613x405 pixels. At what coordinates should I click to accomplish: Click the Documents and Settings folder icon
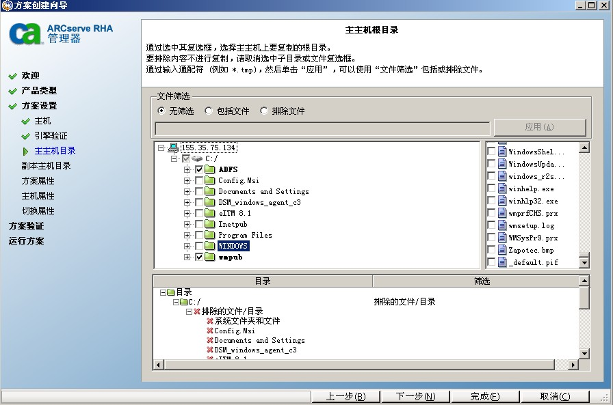[x=210, y=191]
